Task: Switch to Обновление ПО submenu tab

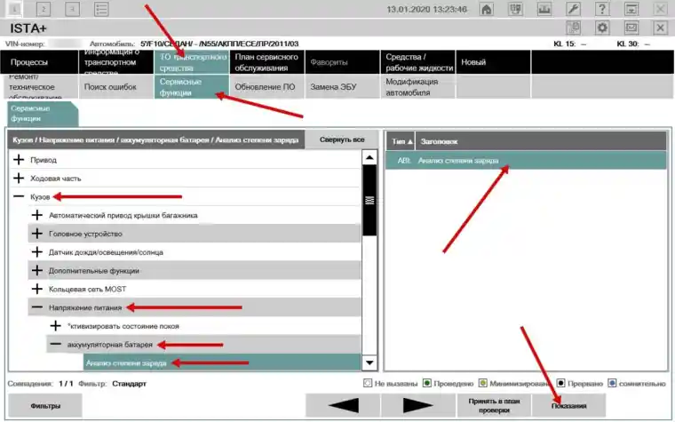Action: [267, 86]
